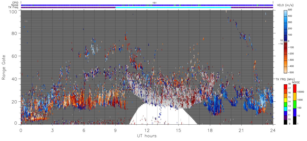Click the Noise row label beside the top bar

pyautogui.click(x=15, y=5)
